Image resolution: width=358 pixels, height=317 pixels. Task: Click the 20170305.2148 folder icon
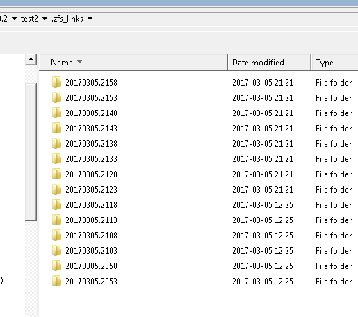56,113
